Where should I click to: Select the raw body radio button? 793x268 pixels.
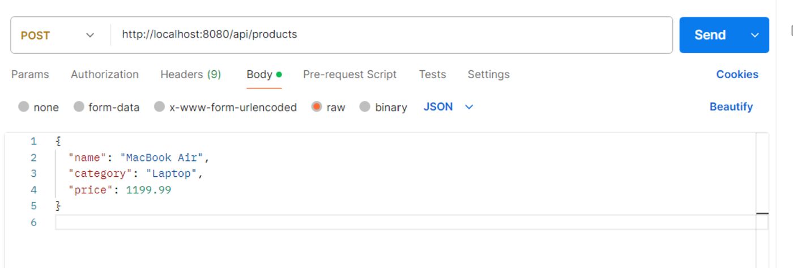pyautogui.click(x=317, y=107)
